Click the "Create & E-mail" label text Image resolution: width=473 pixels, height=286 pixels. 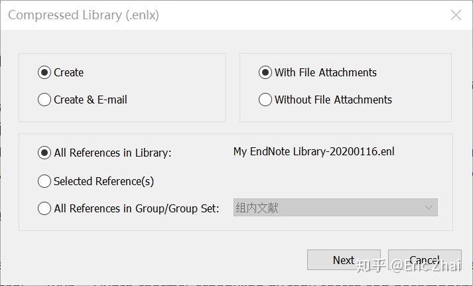coord(90,100)
